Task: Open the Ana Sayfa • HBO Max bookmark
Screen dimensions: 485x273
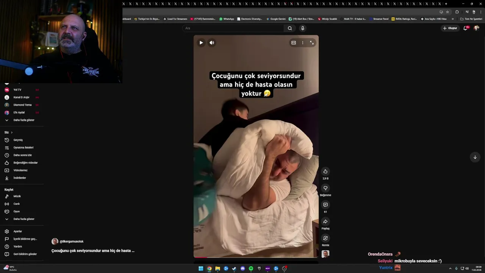Action: pos(433,19)
